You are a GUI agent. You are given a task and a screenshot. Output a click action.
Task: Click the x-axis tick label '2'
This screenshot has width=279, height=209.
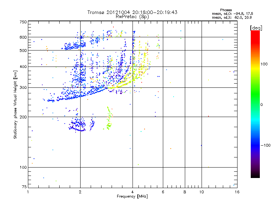click(x=80, y=192)
